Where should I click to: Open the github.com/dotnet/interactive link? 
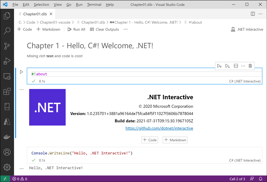(x=159, y=128)
